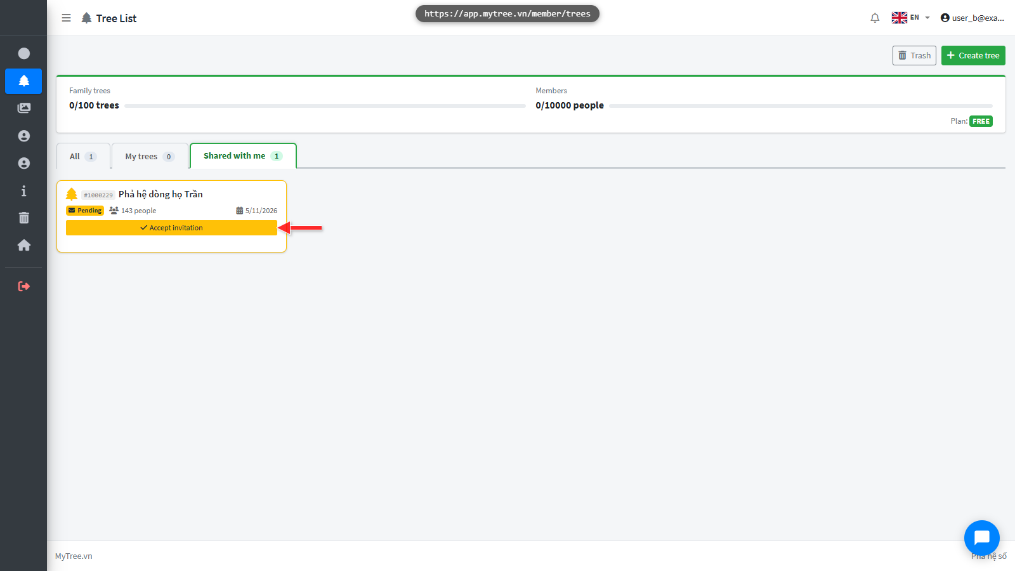The height and width of the screenshot is (571, 1015).
Task: Click the Create tree button
Action: (x=973, y=55)
